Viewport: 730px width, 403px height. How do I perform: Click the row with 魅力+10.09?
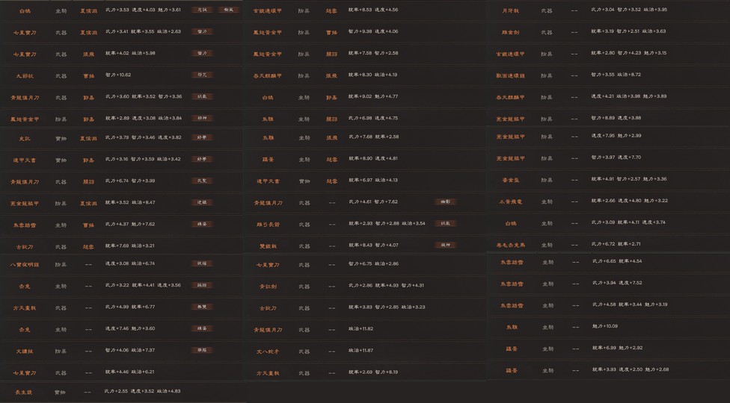[x=608, y=327]
